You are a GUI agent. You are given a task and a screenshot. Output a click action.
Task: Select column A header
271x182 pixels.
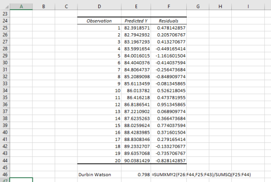tap(21, 7)
